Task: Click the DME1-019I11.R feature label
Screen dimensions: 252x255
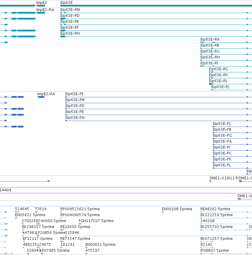Action: (x=224, y=178)
